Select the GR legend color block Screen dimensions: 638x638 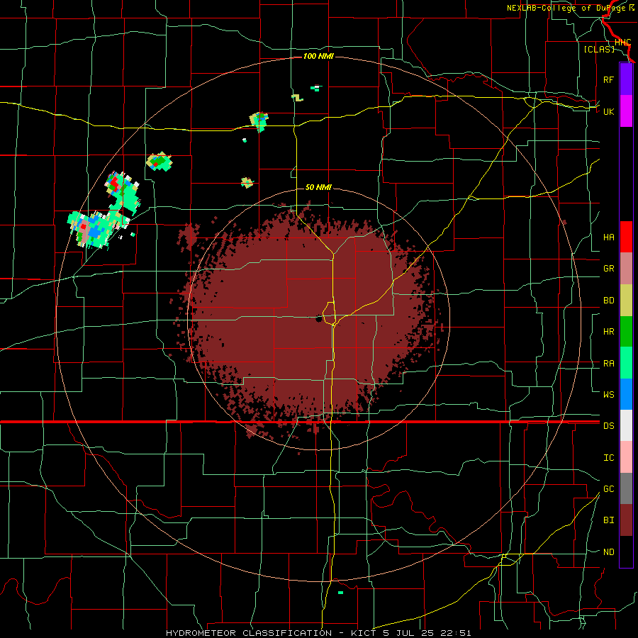coord(626,269)
